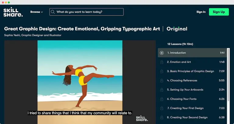The height and width of the screenshot is (124, 234).
Task: Open lesson 4. Choosing References
Action: (192, 80)
